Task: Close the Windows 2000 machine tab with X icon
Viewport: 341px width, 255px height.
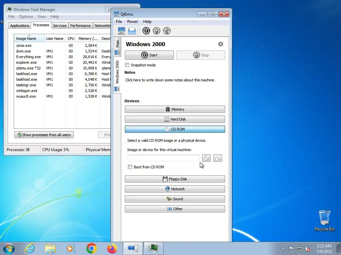Action: click(x=221, y=44)
